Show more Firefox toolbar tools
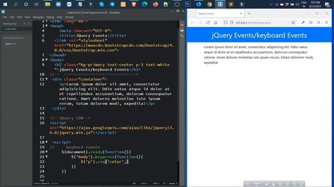This screenshot has width=334, height=187. 318,23
